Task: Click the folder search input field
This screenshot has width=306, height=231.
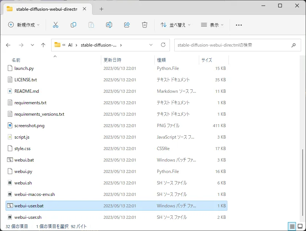Action: click(232, 45)
